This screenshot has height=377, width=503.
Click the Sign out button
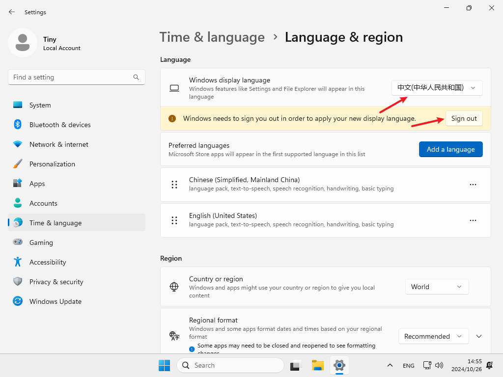pos(464,118)
